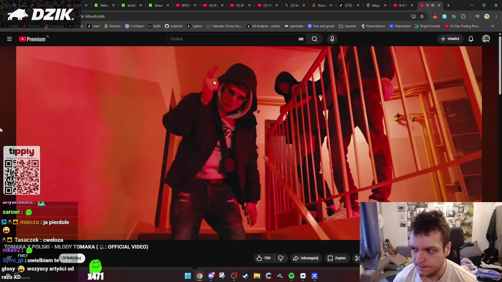
Task: Open the Bright Funded bookmark
Action: coord(427,26)
